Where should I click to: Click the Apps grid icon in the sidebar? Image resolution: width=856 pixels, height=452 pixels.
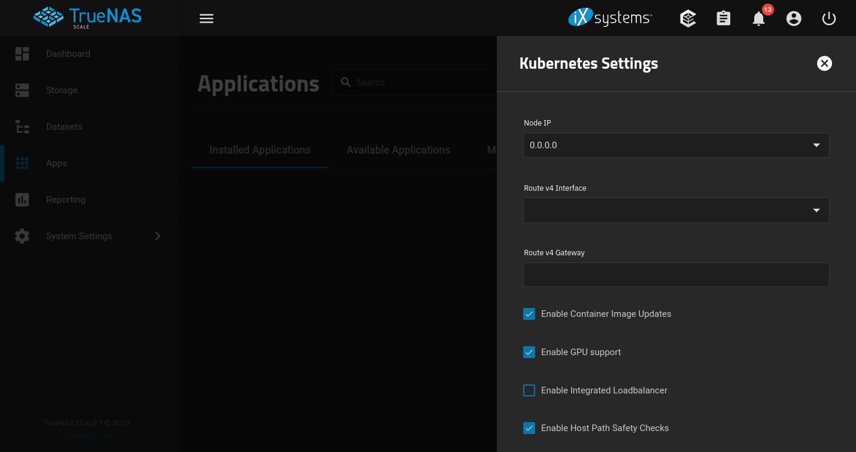click(22, 163)
